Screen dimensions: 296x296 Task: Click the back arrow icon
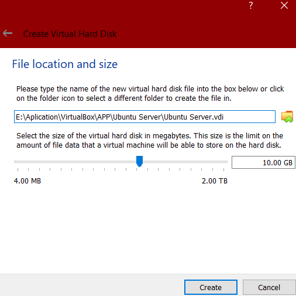click(8, 33)
